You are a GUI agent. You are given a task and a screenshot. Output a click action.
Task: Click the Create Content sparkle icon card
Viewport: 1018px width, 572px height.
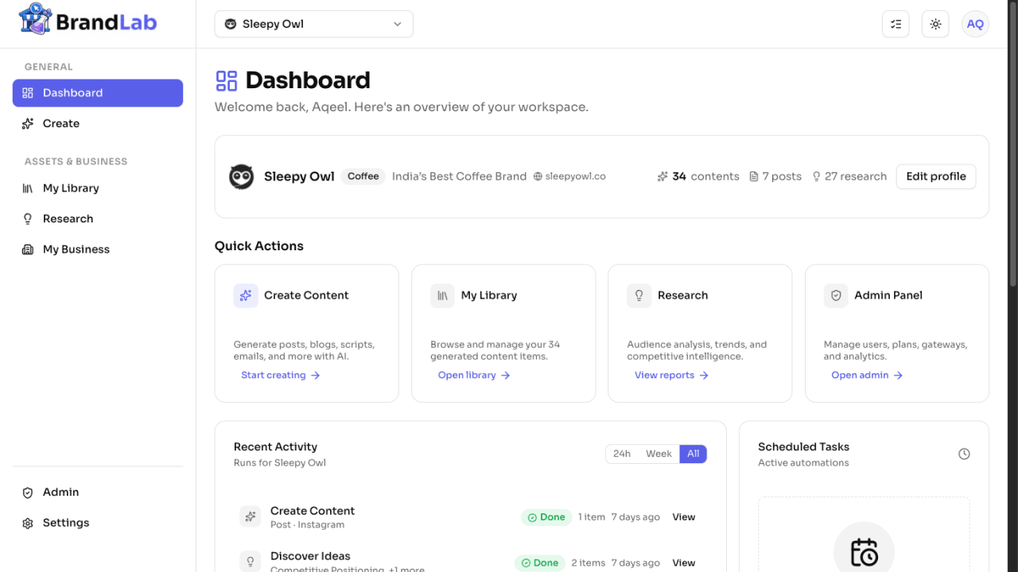(x=246, y=296)
